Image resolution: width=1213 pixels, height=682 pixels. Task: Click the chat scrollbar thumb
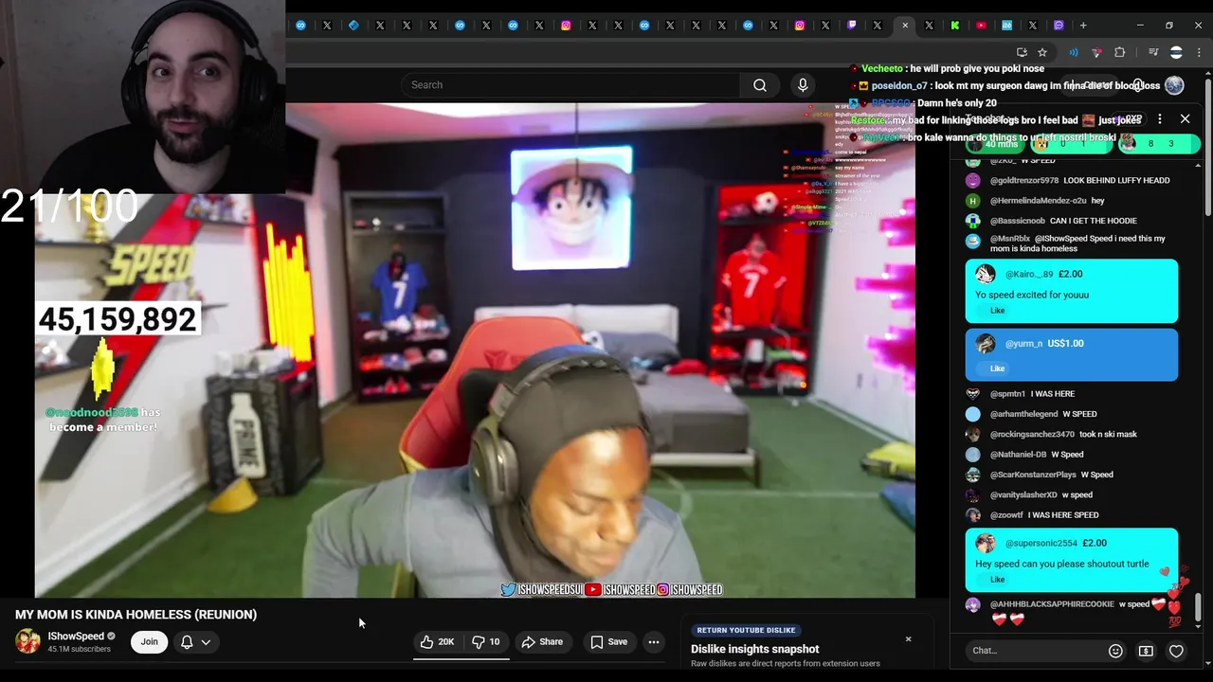point(1199,608)
